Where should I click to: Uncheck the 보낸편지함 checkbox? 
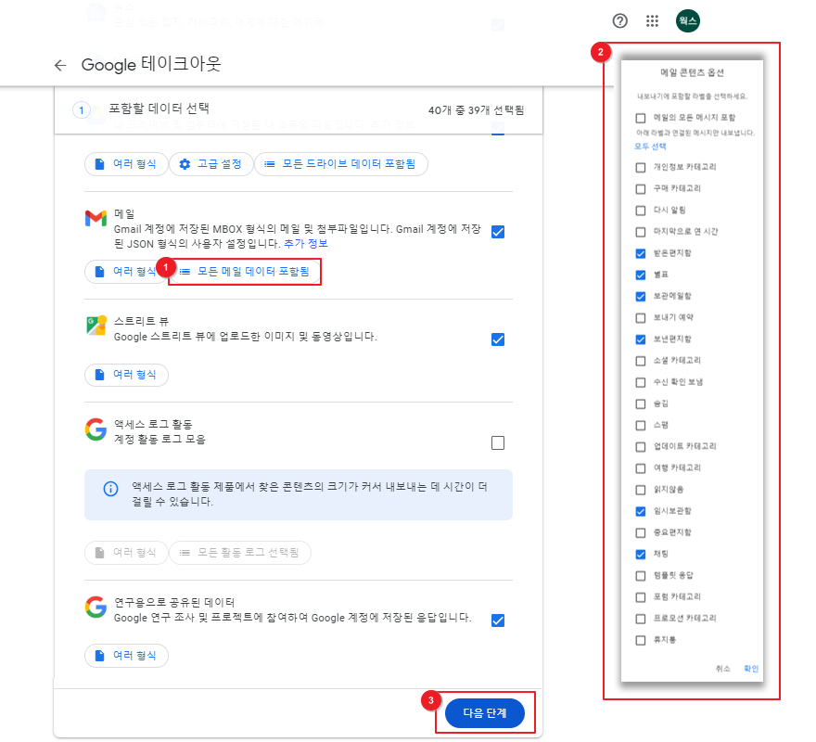click(641, 339)
